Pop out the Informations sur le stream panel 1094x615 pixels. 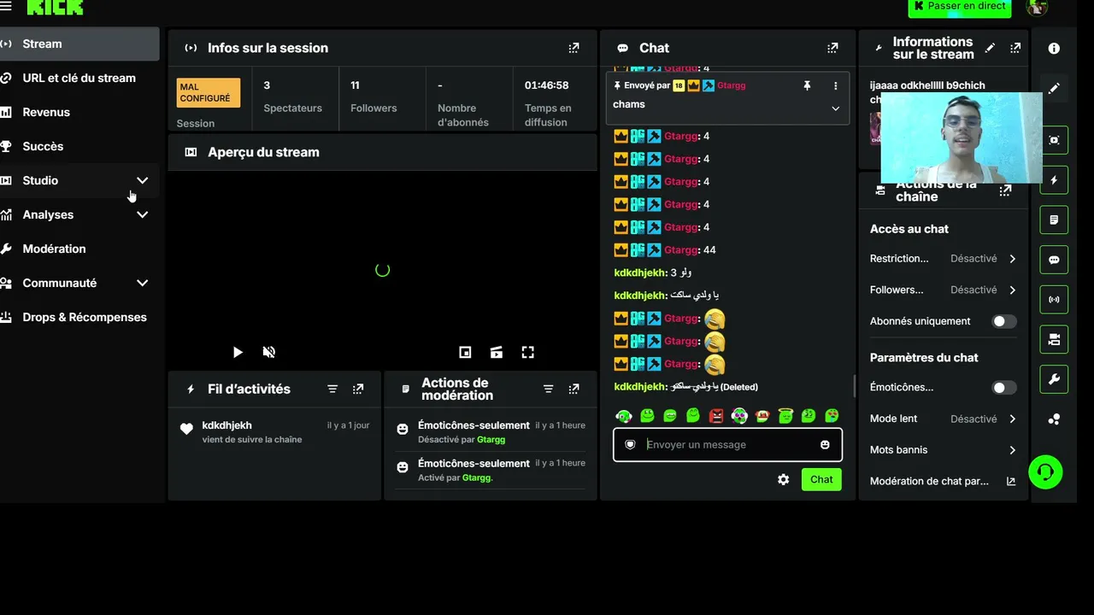[1015, 48]
